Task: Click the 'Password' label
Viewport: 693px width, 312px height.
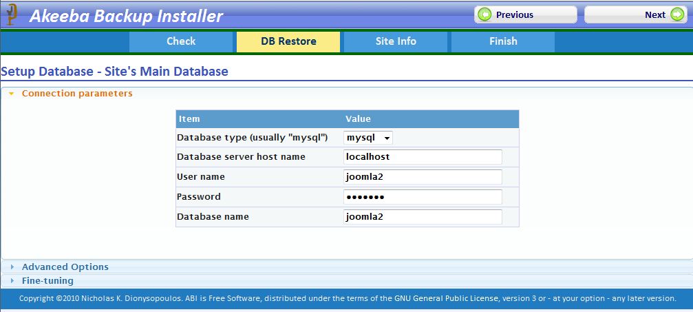Action: pos(198,197)
